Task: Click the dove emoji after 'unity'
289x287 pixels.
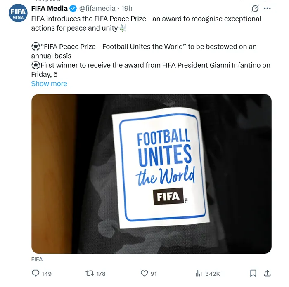Action: click(x=123, y=28)
